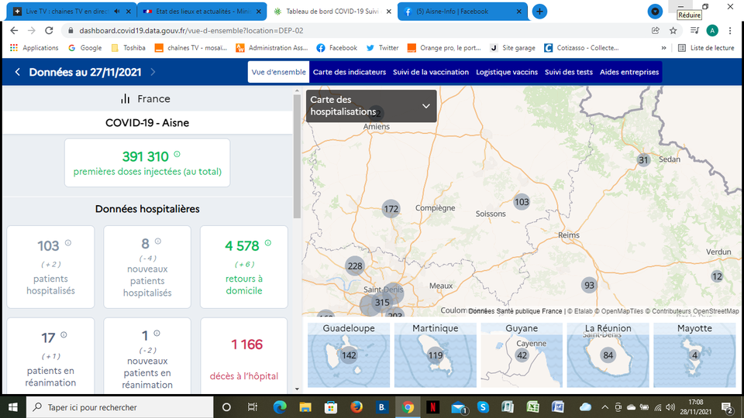The width and height of the screenshot is (744, 418).
Task: Click map marker 228 on the map
Action: coord(355,266)
